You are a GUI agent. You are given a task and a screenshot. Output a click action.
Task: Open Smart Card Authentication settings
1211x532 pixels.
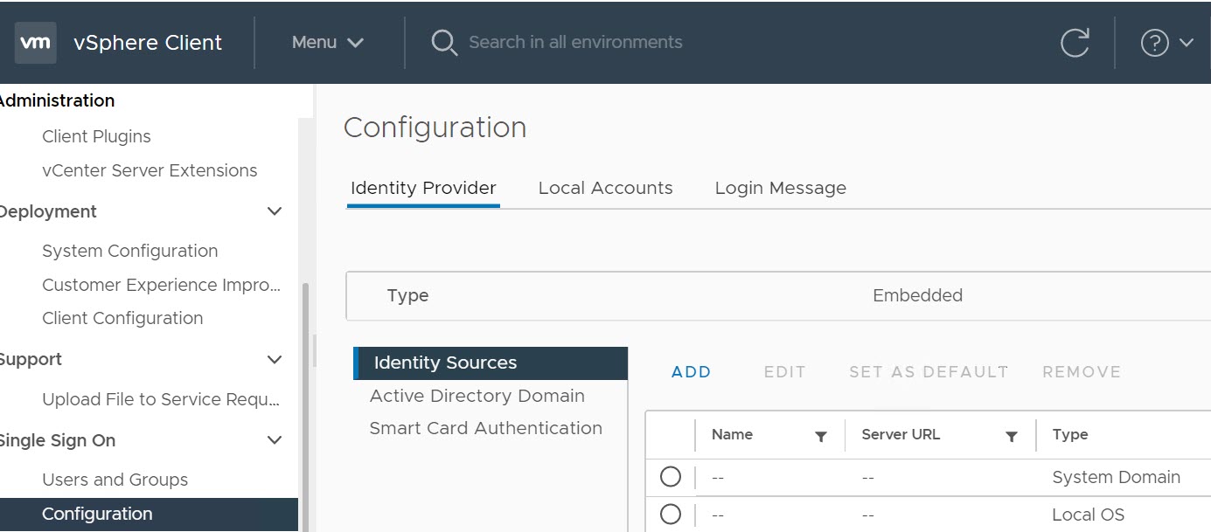485,428
